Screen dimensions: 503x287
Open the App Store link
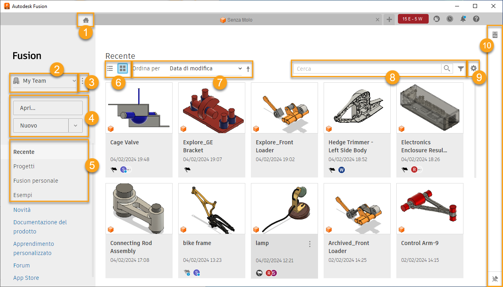pos(26,278)
